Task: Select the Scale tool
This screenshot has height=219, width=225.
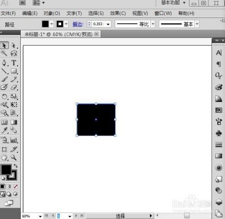Action: (x=13, y=96)
